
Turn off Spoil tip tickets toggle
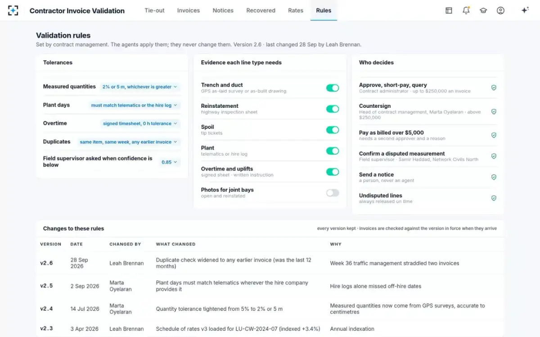[333, 130]
